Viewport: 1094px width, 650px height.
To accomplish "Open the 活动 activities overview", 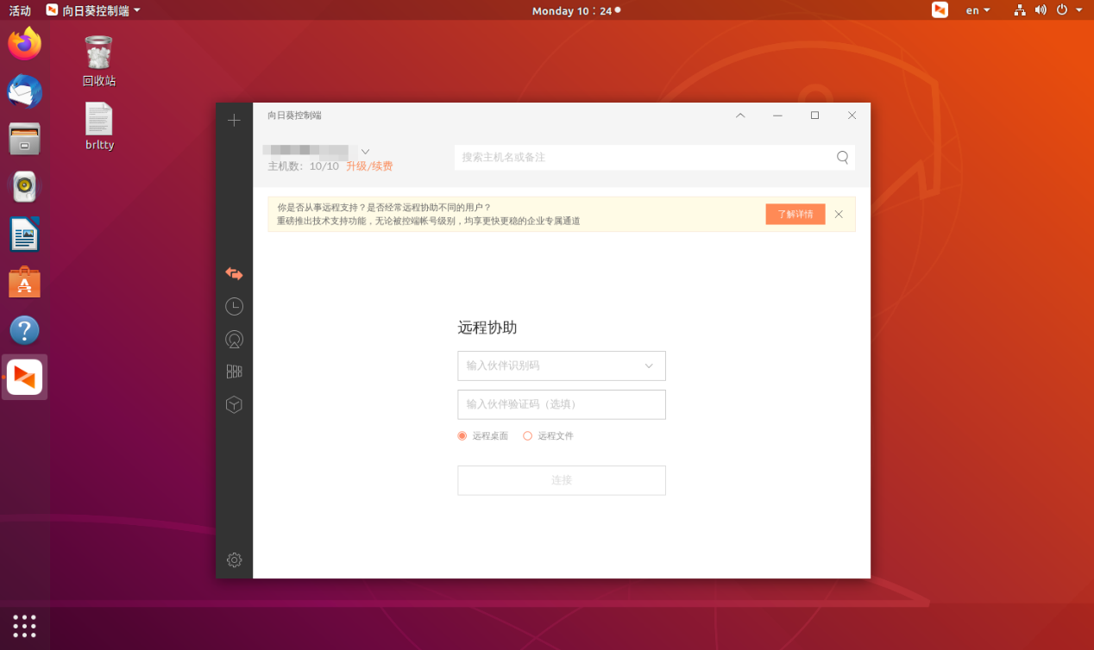I will coord(20,10).
